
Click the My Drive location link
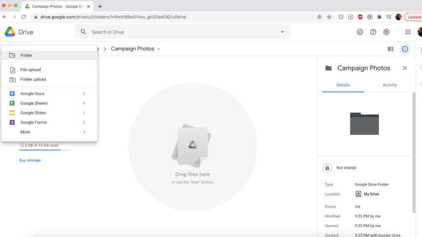[367, 194]
